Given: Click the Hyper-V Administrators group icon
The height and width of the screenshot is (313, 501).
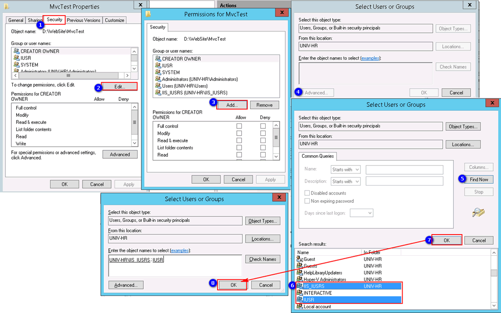Looking at the screenshot, I should pyautogui.click(x=300, y=279).
